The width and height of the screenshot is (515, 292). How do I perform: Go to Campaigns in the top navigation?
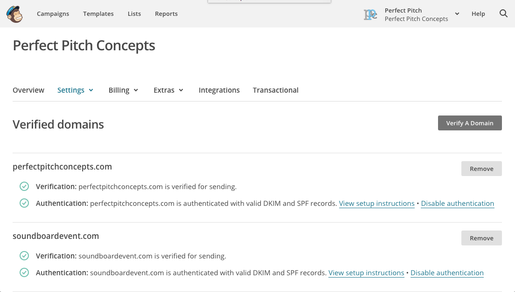pyautogui.click(x=53, y=14)
